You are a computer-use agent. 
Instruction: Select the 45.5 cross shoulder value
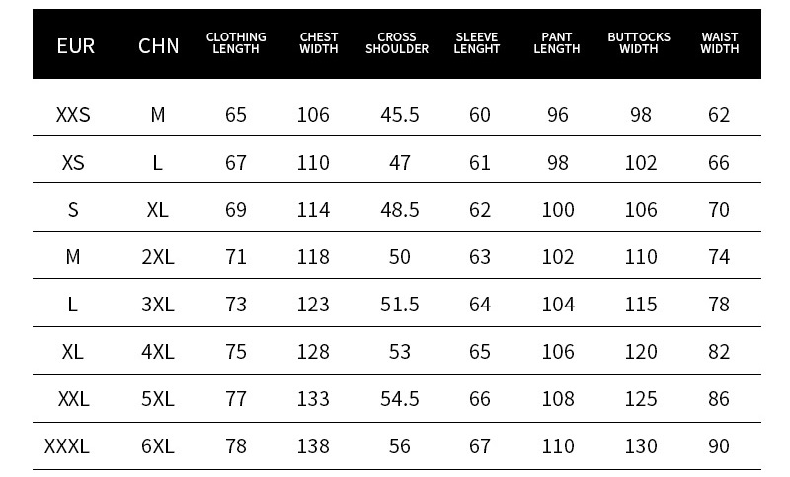click(400, 115)
